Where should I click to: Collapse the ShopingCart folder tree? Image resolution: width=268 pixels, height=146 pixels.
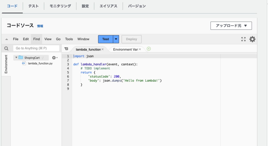16,58
